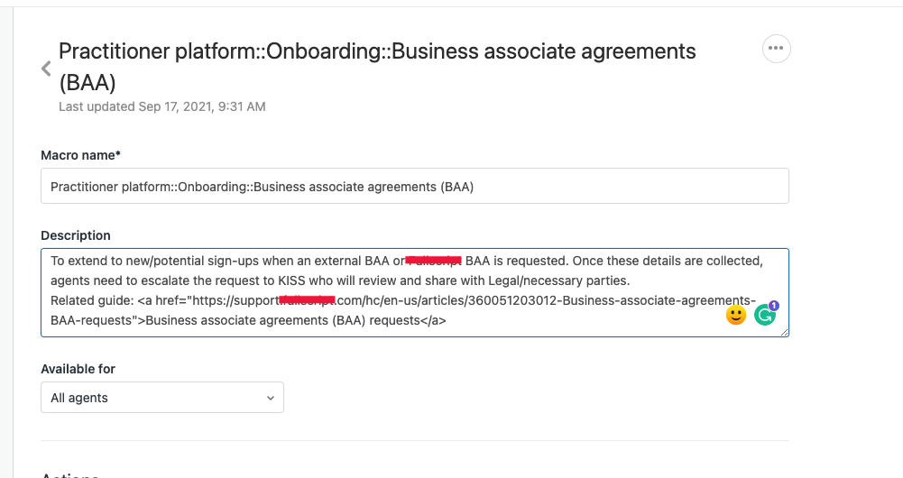903x478 pixels.
Task: Click the Last updated timestamp
Action: pos(162,106)
